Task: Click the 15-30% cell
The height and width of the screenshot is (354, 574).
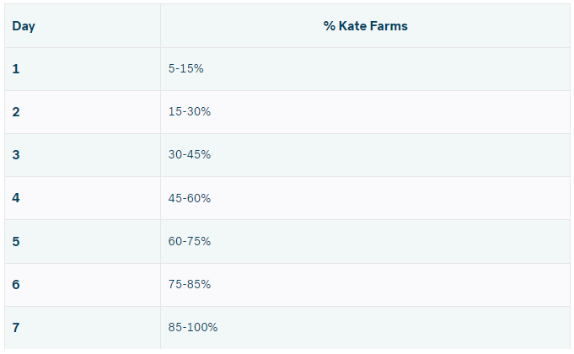Action: tap(189, 112)
